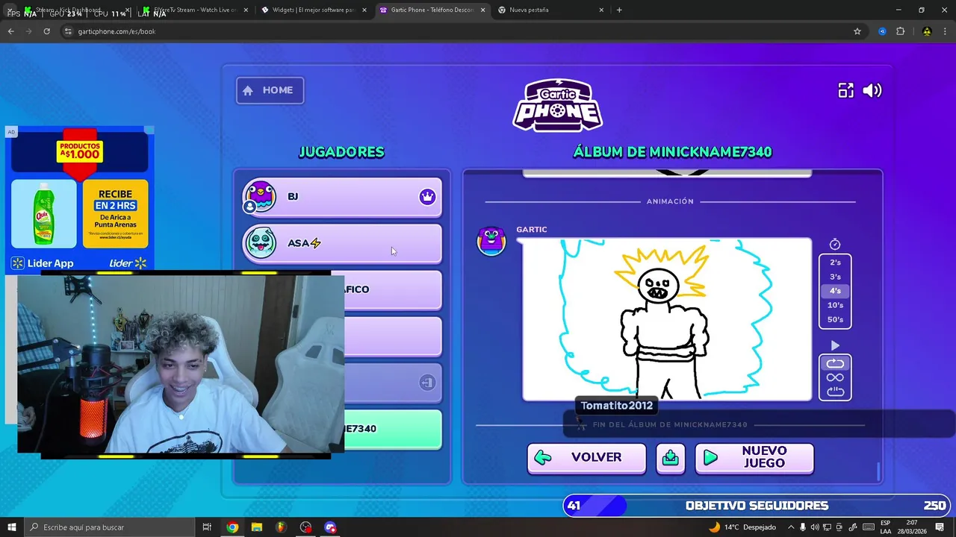Enable simple loop playback mode

click(835, 363)
